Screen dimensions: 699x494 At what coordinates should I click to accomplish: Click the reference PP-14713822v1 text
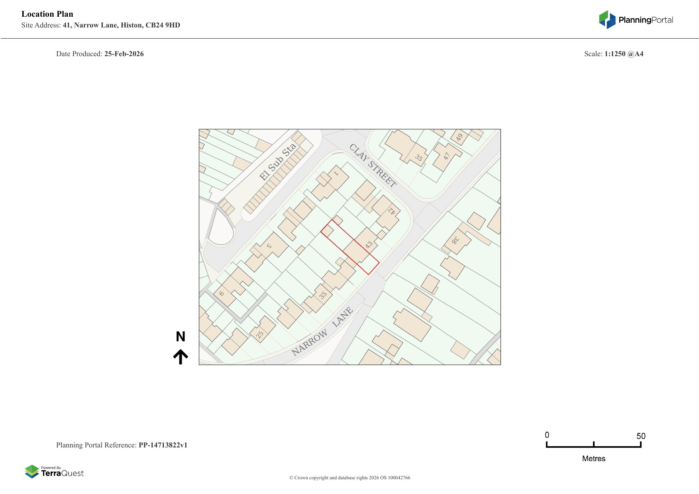click(163, 445)
